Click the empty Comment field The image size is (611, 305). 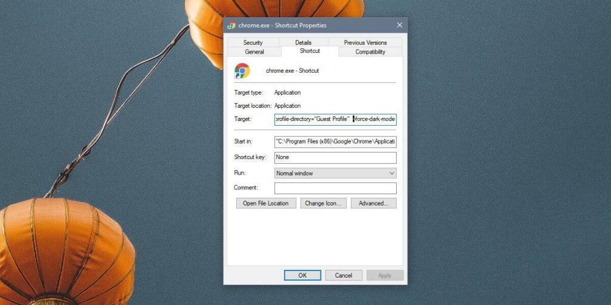tap(335, 188)
